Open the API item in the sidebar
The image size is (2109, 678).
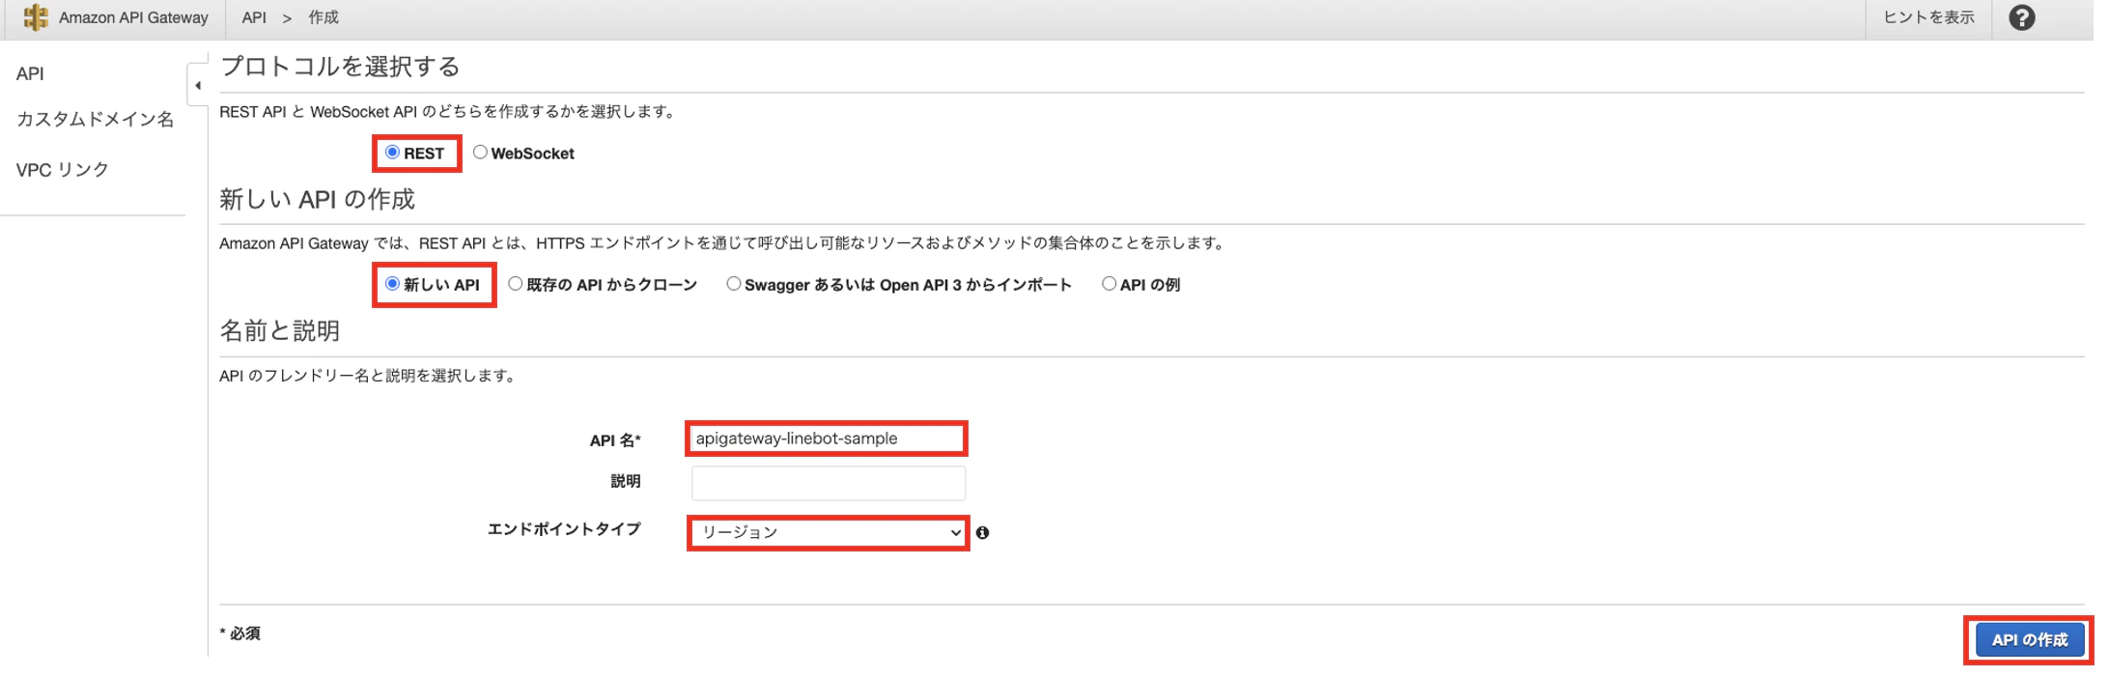click(30, 73)
